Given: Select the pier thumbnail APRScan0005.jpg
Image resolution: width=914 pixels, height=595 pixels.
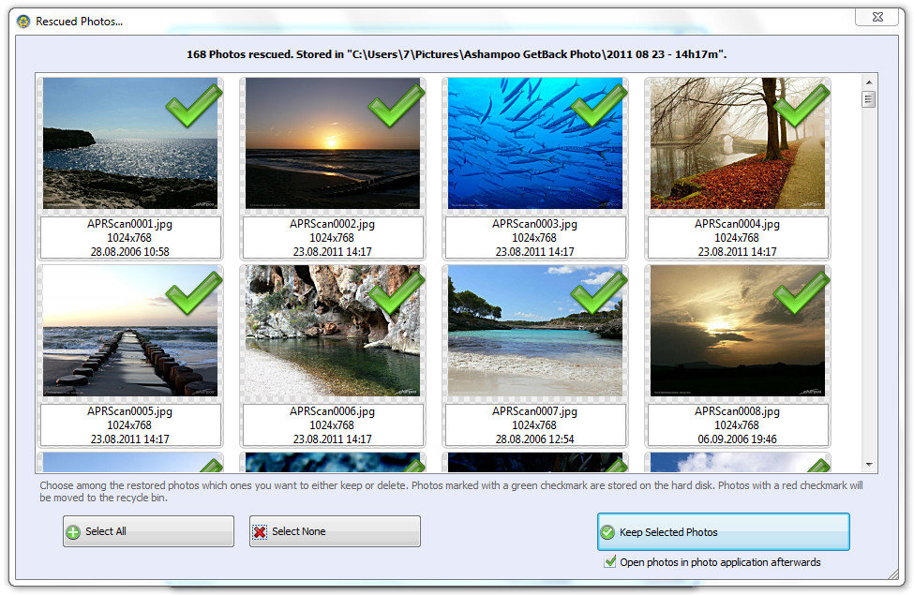Looking at the screenshot, I should [x=130, y=331].
